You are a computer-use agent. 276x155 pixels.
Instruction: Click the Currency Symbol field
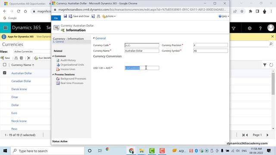(210, 51)
